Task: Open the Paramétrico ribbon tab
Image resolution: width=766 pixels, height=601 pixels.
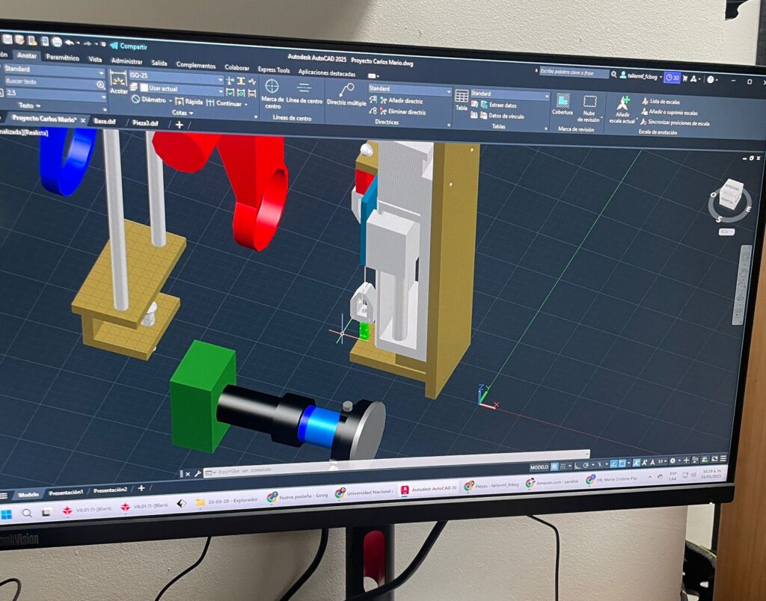Action: (x=63, y=58)
